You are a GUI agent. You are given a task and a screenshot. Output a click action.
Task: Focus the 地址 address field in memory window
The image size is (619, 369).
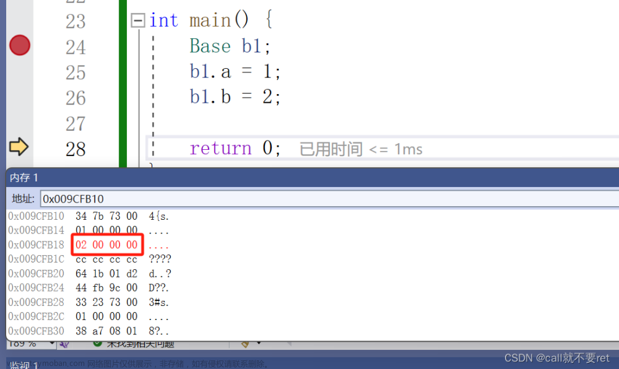[x=329, y=199]
